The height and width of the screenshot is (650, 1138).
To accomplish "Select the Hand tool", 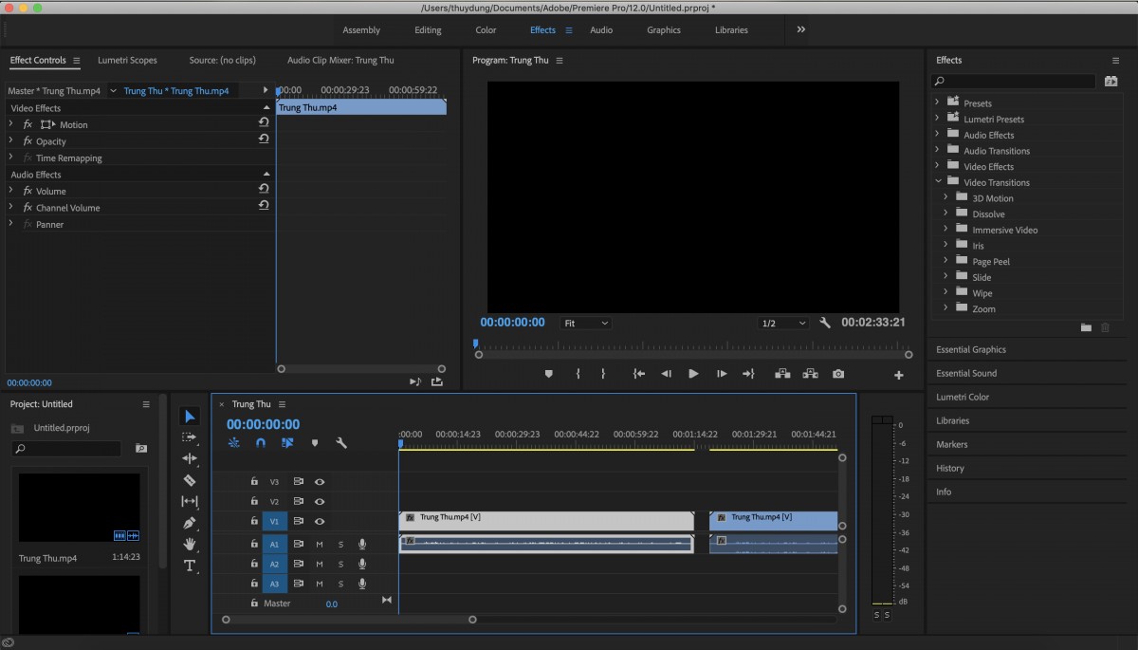I will coord(190,544).
